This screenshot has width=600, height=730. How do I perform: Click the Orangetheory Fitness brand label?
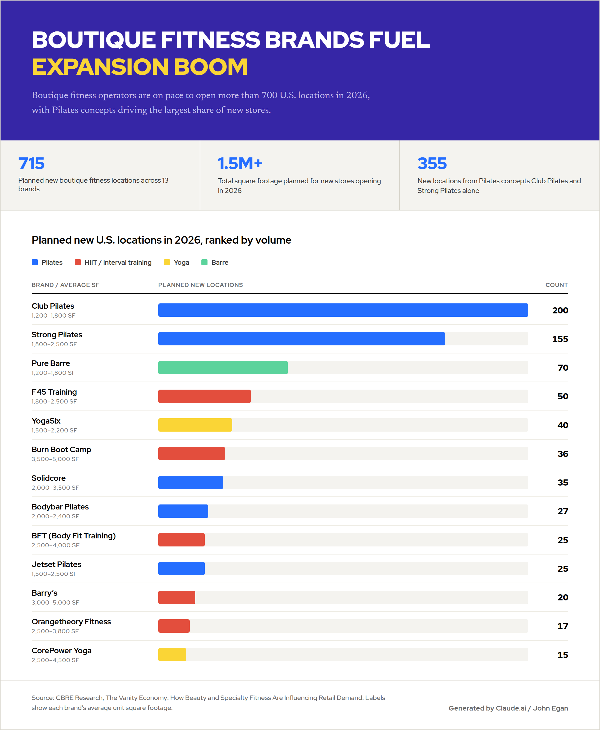point(71,622)
